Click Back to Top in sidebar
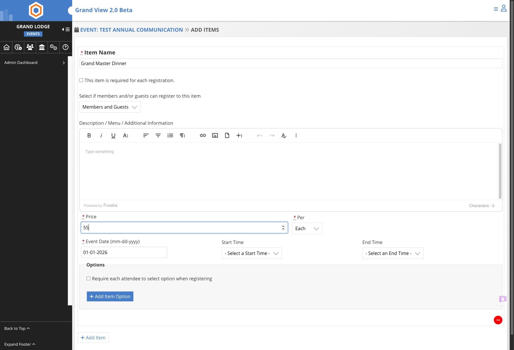The image size is (514, 350). pos(17,328)
